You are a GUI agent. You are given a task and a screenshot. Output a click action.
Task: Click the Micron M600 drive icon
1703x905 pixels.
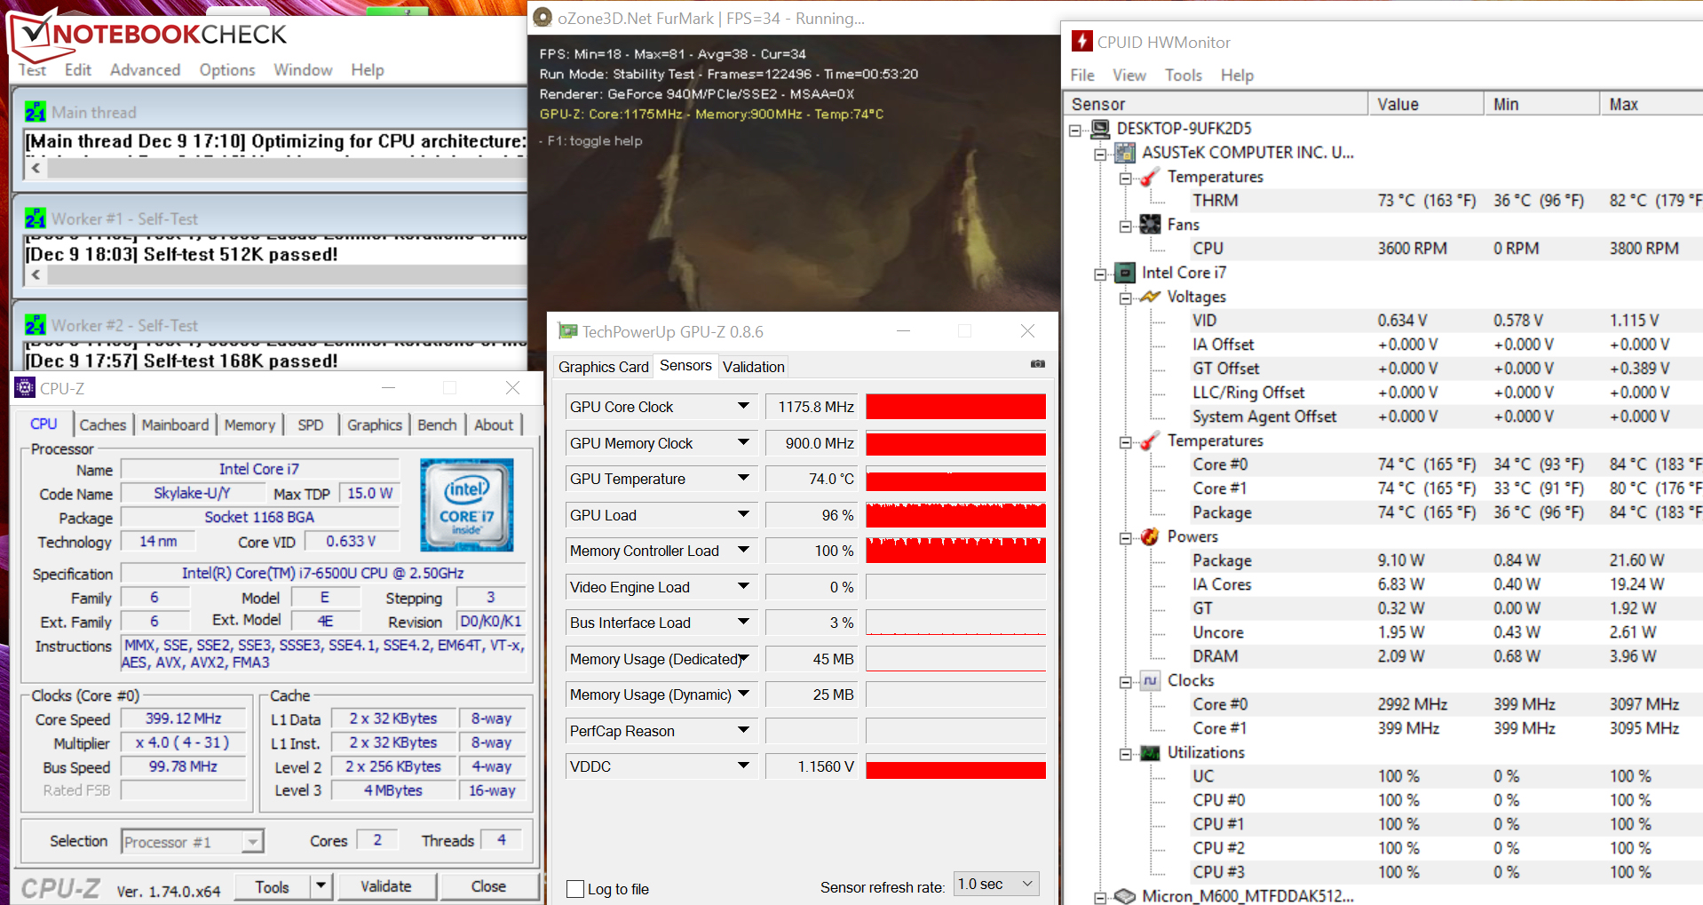(1125, 896)
